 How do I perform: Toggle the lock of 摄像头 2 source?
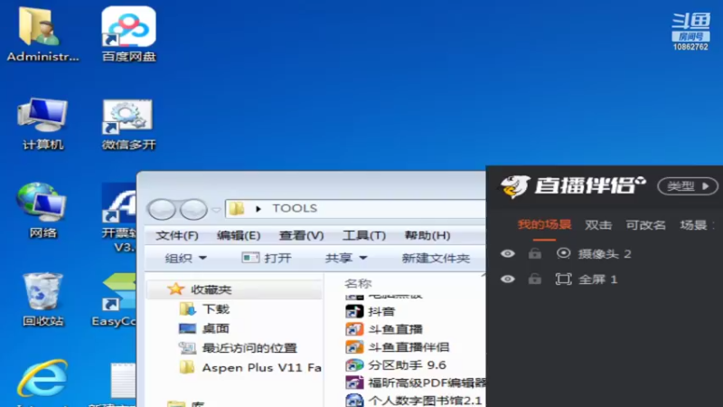pos(535,253)
